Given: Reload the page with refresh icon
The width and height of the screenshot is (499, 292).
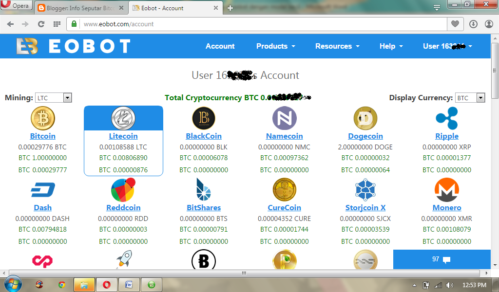Looking at the screenshot, I should click(x=41, y=24).
